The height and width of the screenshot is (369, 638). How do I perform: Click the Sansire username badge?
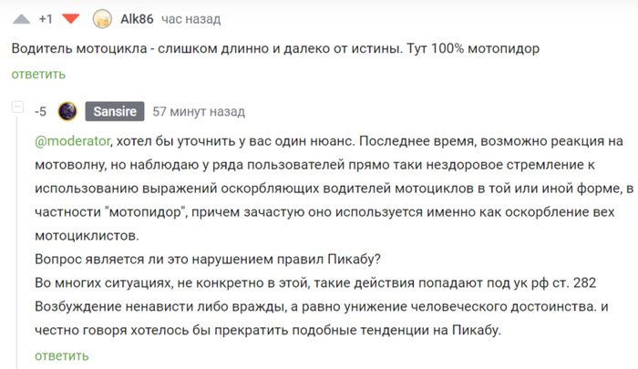pos(115,111)
